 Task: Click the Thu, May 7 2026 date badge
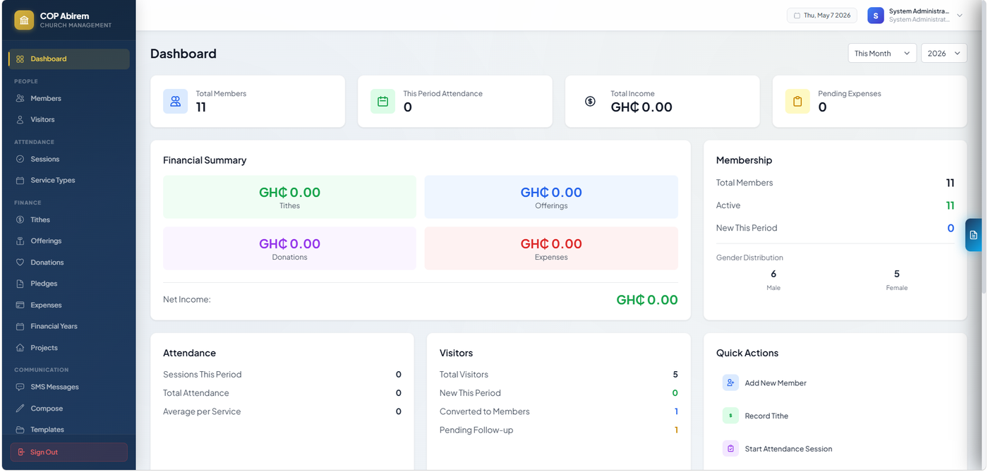tap(822, 16)
